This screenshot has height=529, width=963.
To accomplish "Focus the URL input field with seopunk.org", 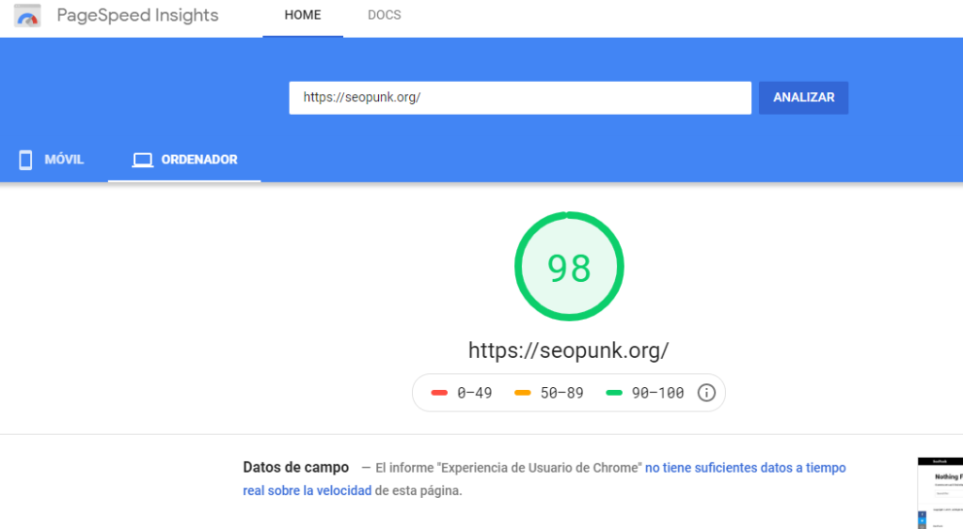I will point(520,98).
